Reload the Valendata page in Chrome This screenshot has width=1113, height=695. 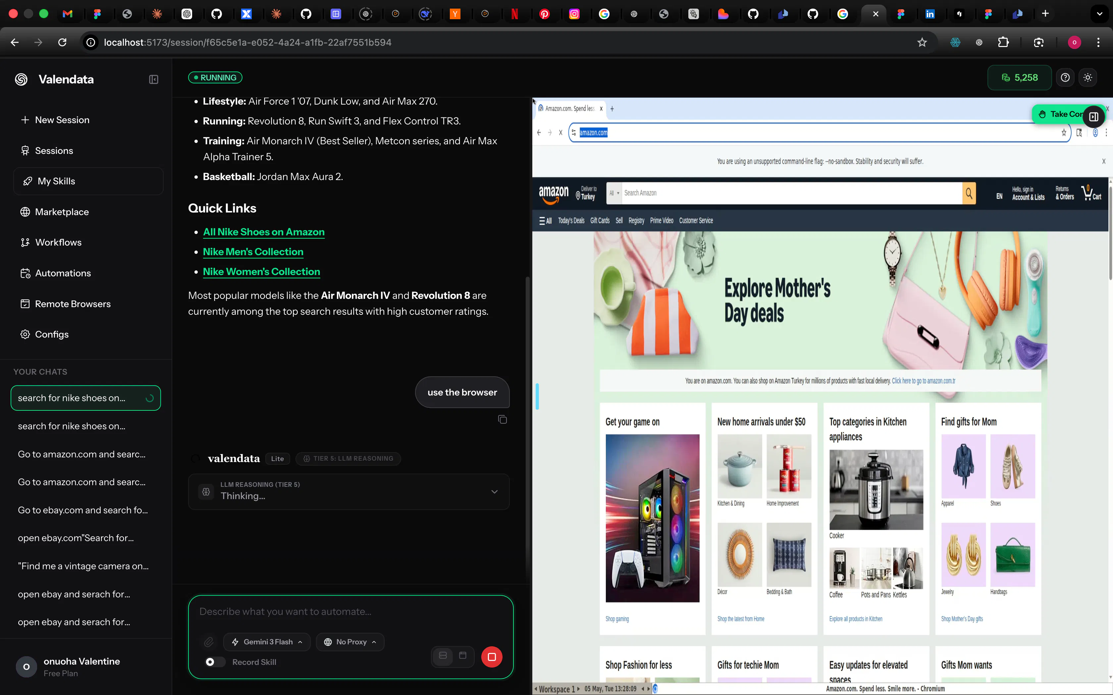click(62, 42)
